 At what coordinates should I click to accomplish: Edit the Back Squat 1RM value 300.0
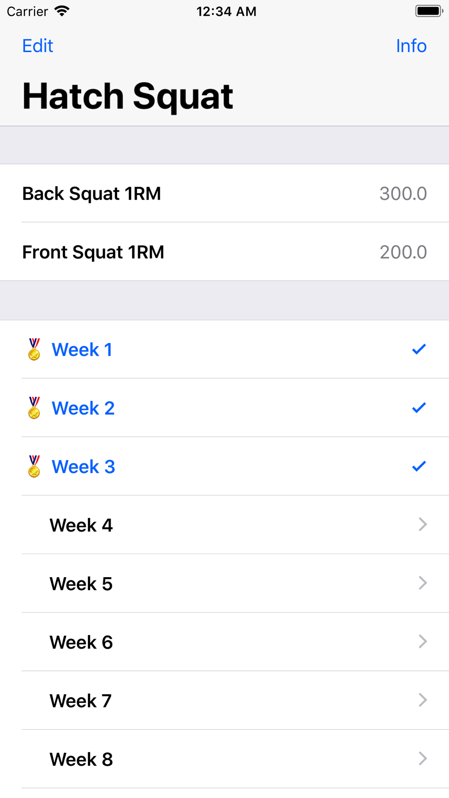click(x=403, y=193)
